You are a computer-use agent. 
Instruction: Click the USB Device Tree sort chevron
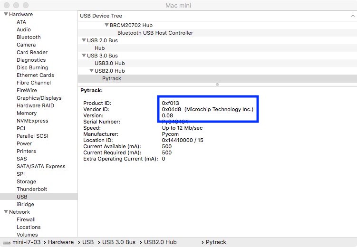[353, 16]
